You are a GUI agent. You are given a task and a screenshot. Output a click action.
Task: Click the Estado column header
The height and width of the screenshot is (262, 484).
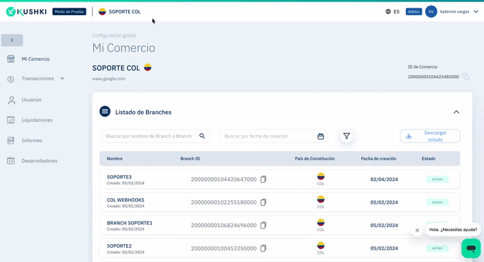click(428, 158)
